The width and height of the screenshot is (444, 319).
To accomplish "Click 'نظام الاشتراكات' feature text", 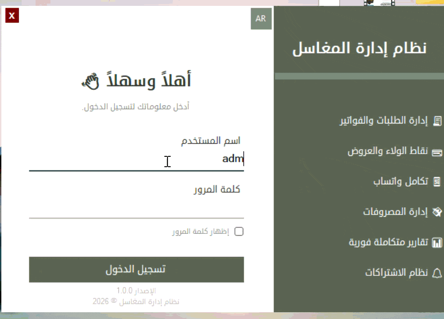I will [396, 273].
